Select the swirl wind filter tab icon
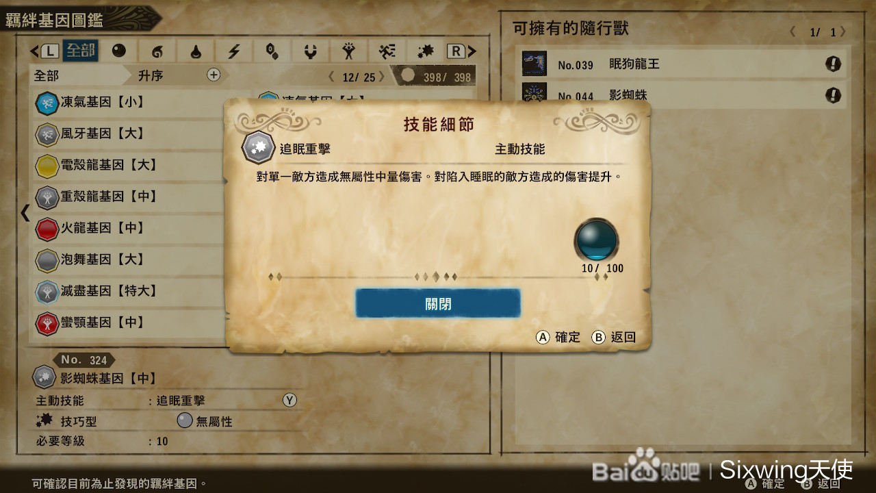 coord(157,51)
